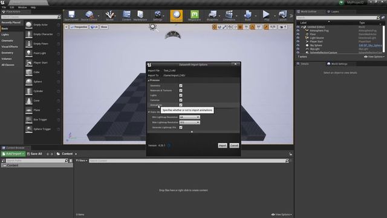The width and height of the screenshot is (387, 218).
Task: Open Source Control from the toolbar
Action: 89,15
